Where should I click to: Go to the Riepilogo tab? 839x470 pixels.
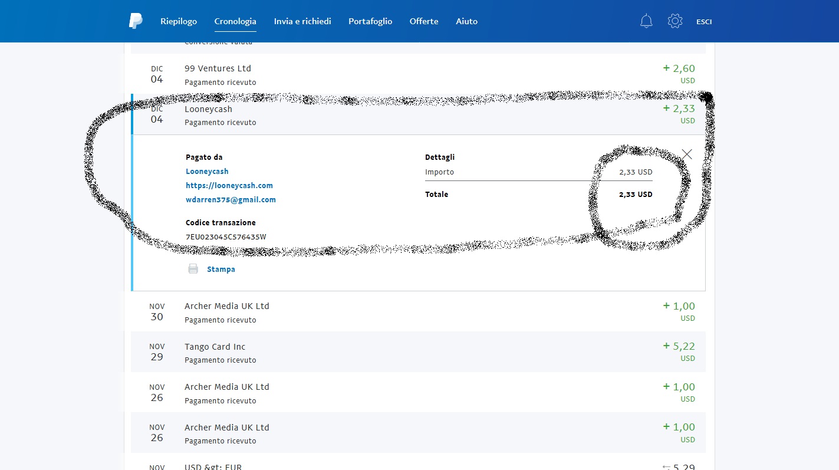pyautogui.click(x=179, y=21)
